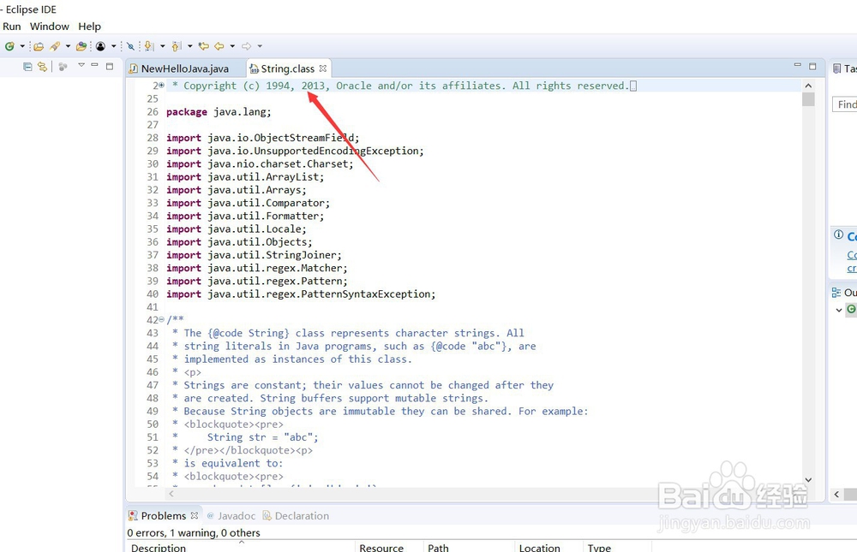Open the Back navigation history dropdown
This screenshot has width=857, height=552.
click(232, 46)
